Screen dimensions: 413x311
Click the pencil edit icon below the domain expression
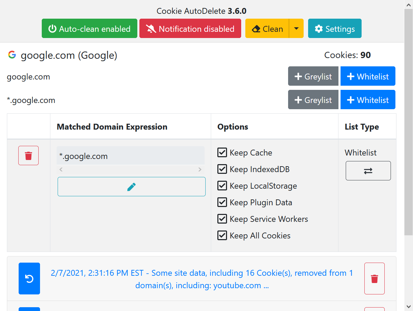(x=131, y=187)
